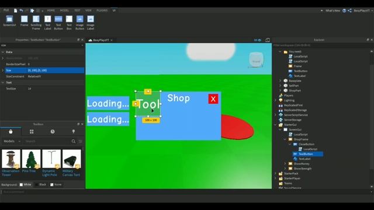Insert a Text Label element

pyautogui.click(x=48, y=23)
